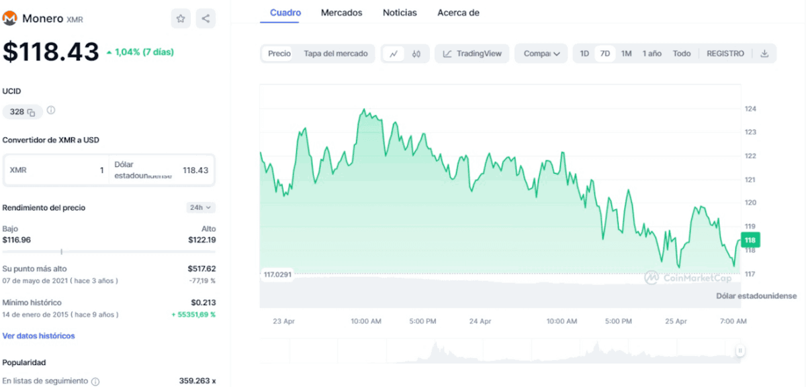
Task: Click the Bajo value $116.96
Action: pyautogui.click(x=17, y=239)
